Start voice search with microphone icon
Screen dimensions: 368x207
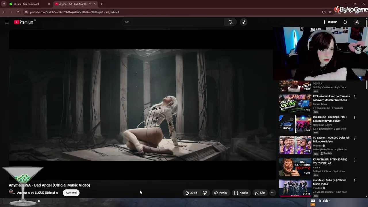point(244,22)
